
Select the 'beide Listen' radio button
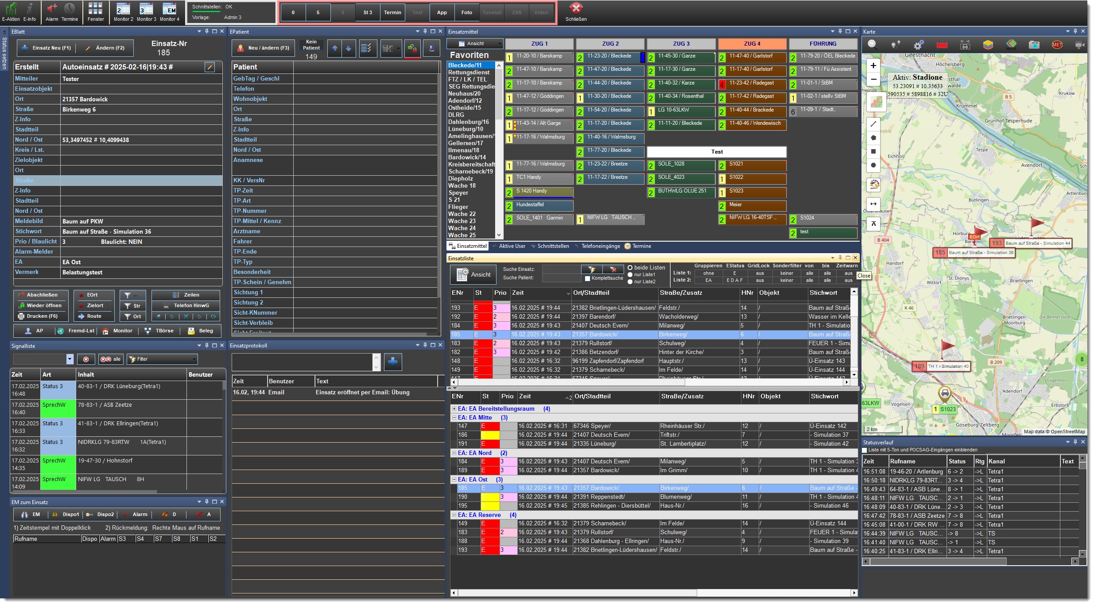tap(630, 267)
